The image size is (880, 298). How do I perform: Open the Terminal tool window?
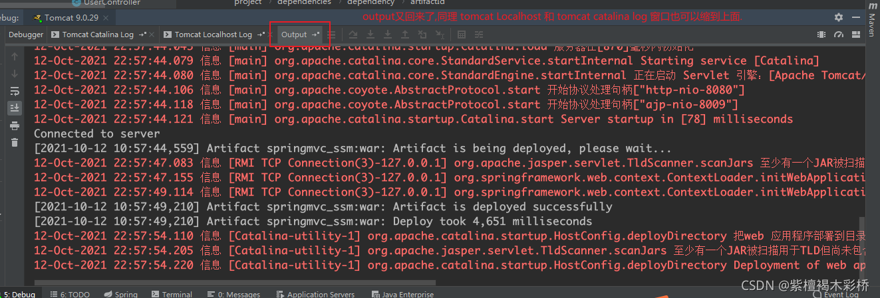(x=172, y=294)
